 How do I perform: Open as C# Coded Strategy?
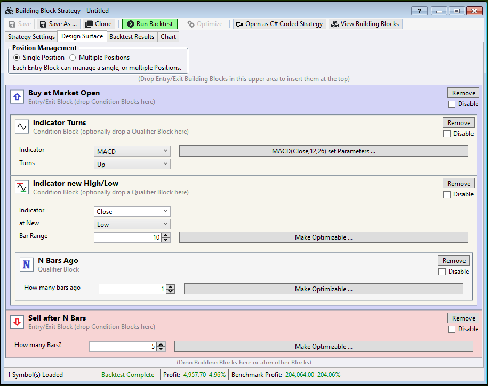pyautogui.click(x=279, y=24)
